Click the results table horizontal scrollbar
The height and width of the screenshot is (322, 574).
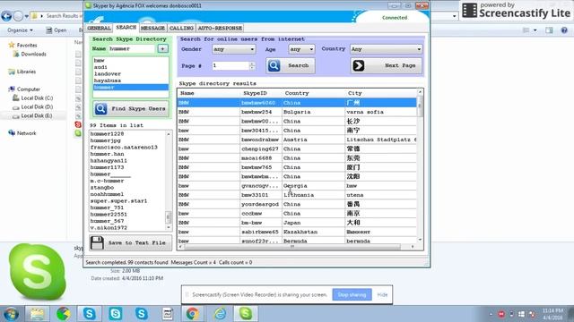pos(297,247)
